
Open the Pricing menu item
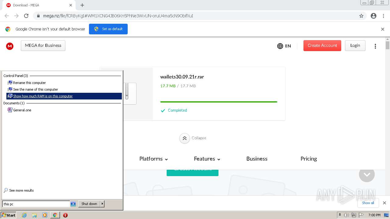point(309,159)
